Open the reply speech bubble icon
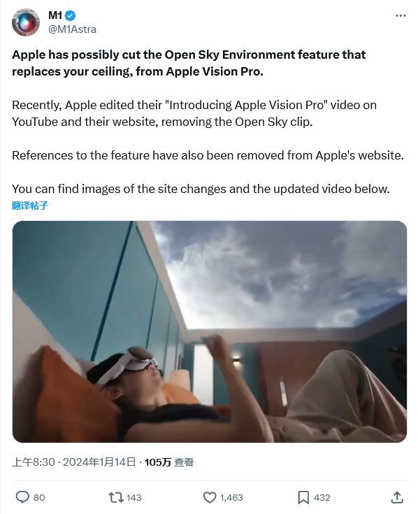This screenshot has height=514, width=418. click(22, 497)
